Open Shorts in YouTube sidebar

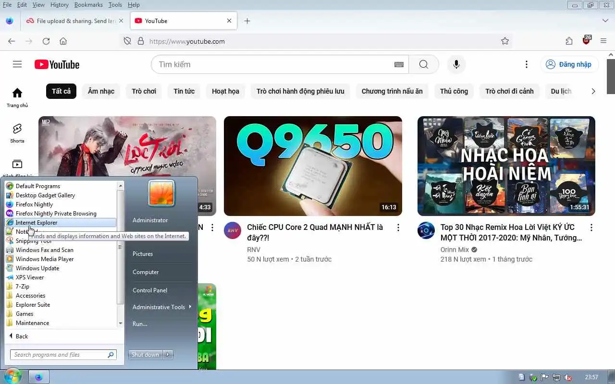17,133
